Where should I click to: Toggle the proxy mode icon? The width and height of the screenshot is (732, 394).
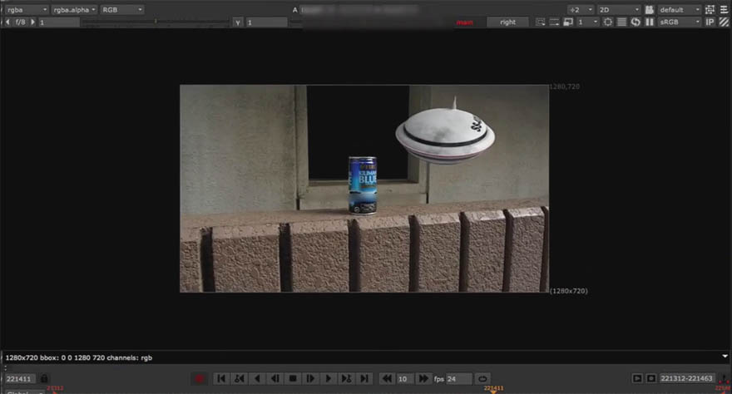554,22
